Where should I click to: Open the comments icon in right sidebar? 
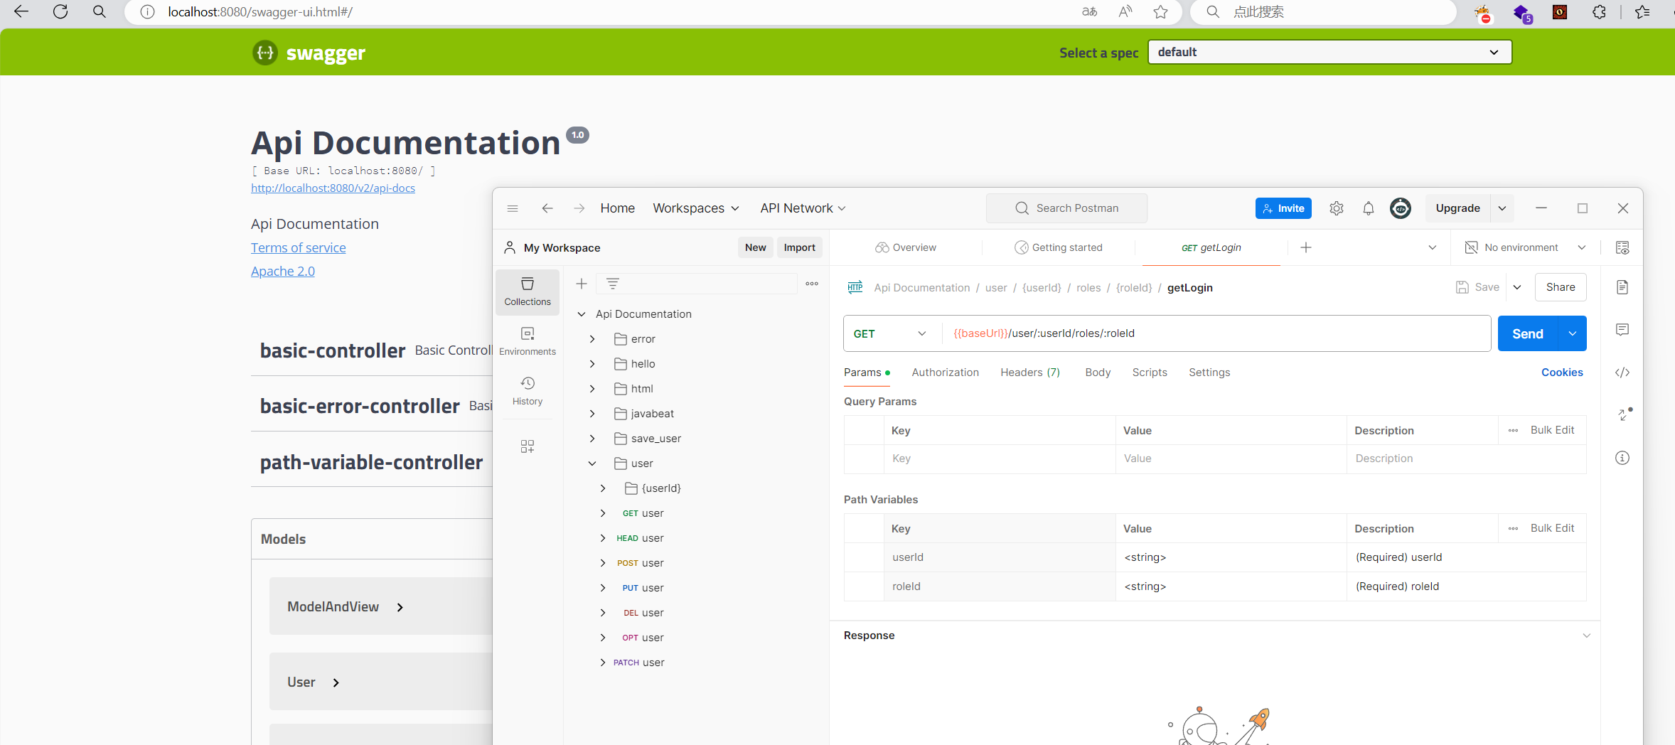(x=1622, y=330)
